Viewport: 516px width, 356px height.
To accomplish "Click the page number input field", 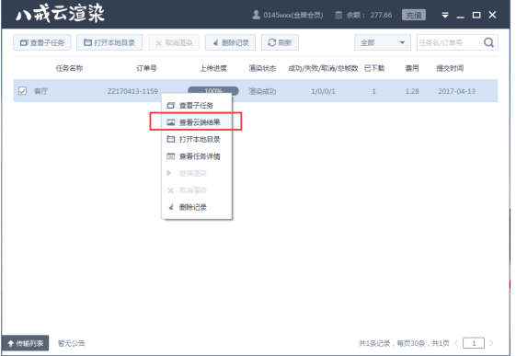I will [474, 343].
